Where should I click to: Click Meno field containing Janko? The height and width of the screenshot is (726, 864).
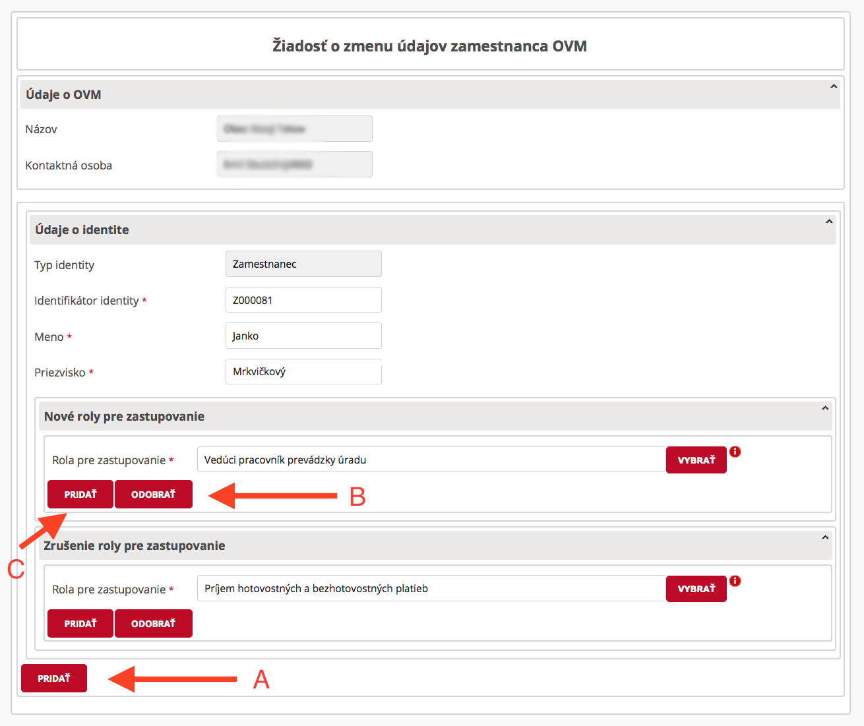pyautogui.click(x=303, y=336)
